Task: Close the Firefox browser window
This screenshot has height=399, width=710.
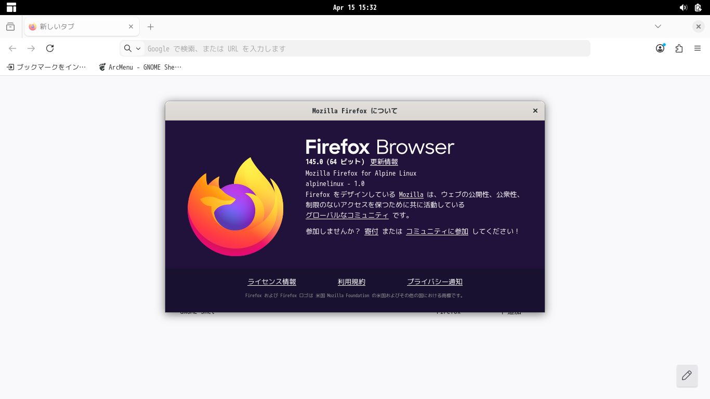Action: (699, 26)
